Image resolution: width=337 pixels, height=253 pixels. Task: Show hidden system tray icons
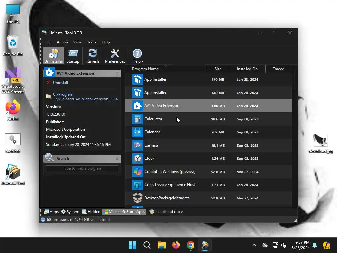coord(254,245)
